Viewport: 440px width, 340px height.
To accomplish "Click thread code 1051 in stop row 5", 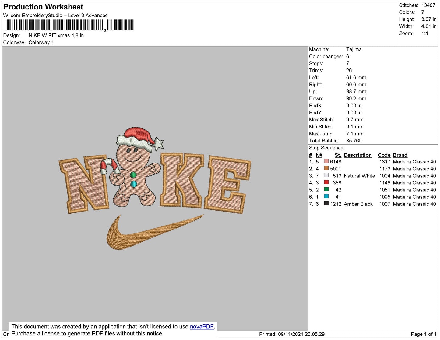I will pyautogui.click(x=385, y=190).
